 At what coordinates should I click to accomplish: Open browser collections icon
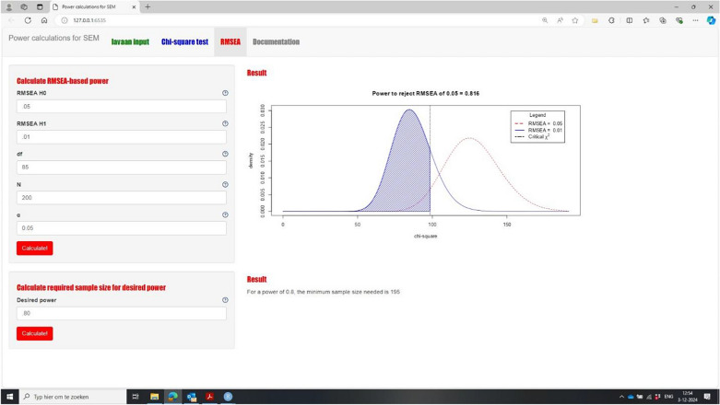663,20
